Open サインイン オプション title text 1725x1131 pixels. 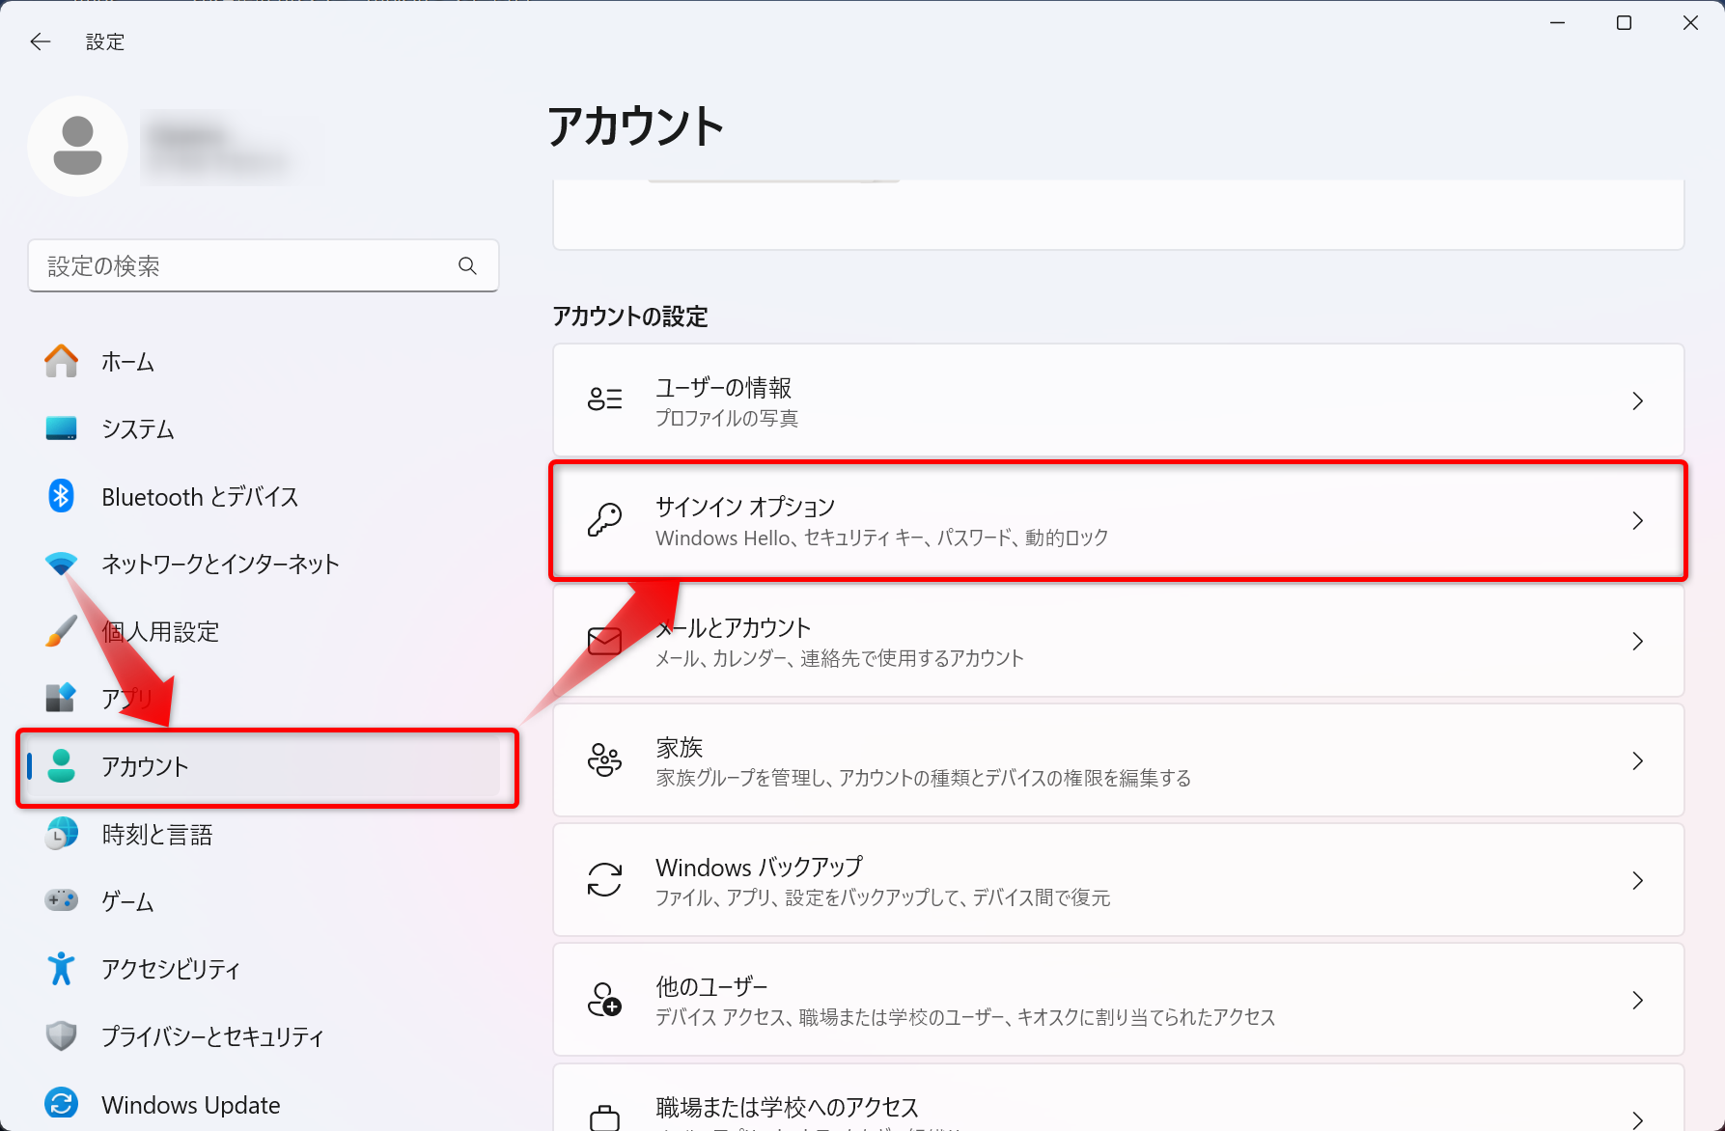coord(745,507)
